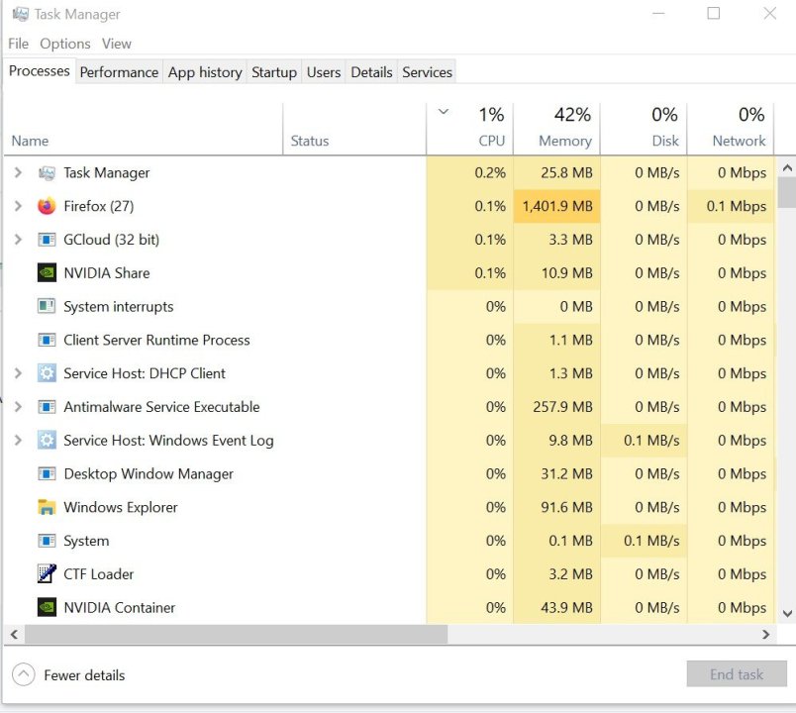Screen dimensions: 796x713
Task: Select the System interrupts icon
Action: coord(45,307)
